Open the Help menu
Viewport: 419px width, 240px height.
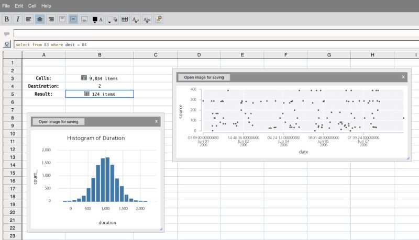(46, 6)
